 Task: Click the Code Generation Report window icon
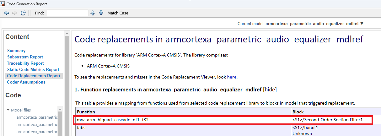point(3,4)
